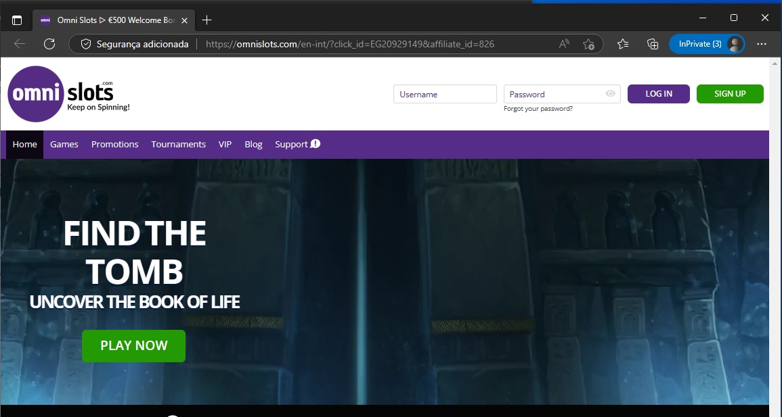Open the Collections panel
The height and width of the screenshot is (417, 782).
(652, 44)
